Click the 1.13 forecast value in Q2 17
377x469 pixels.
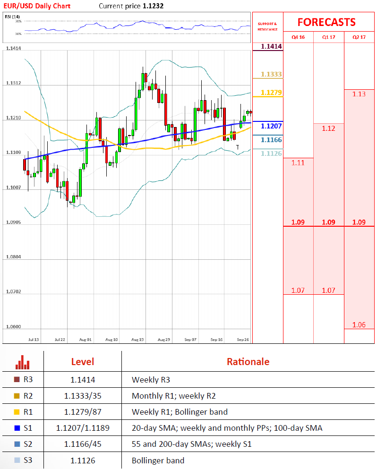(x=359, y=94)
